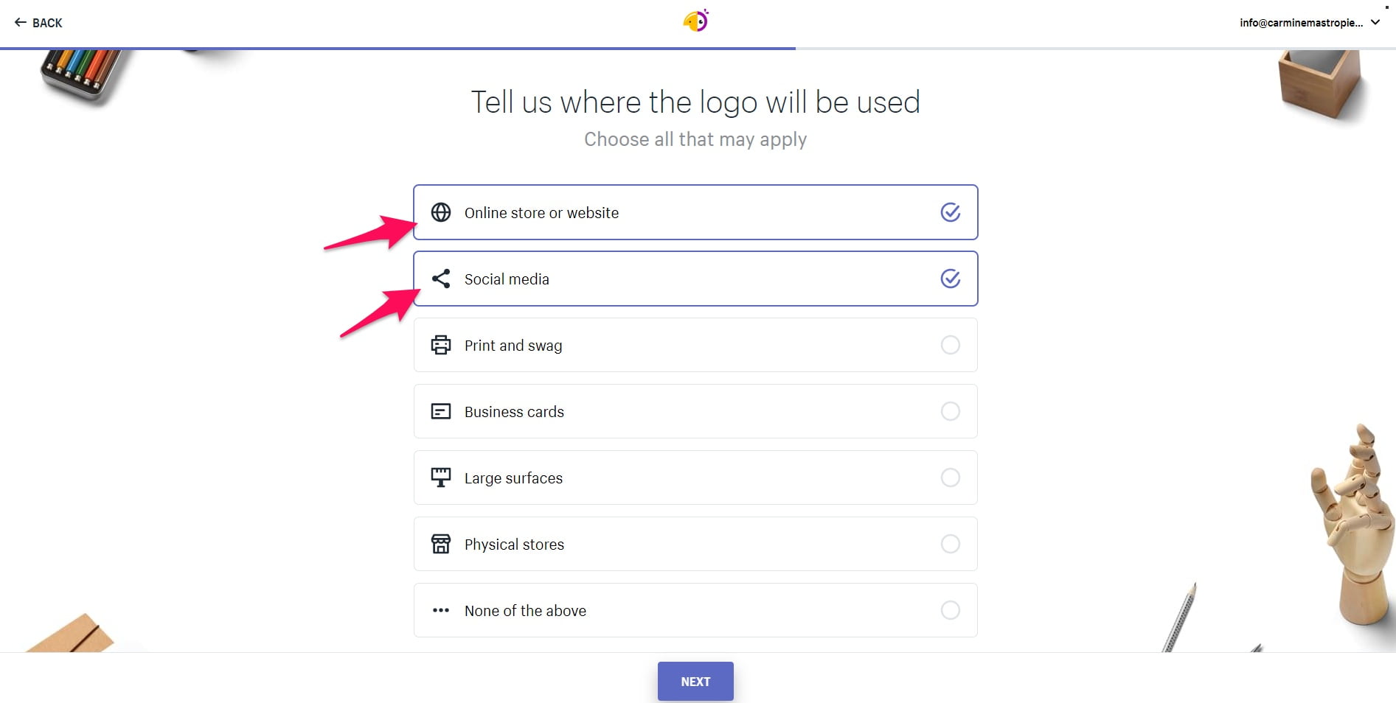Click the billboard icon for Large surfaces
This screenshot has width=1396, height=703.
[x=441, y=478]
